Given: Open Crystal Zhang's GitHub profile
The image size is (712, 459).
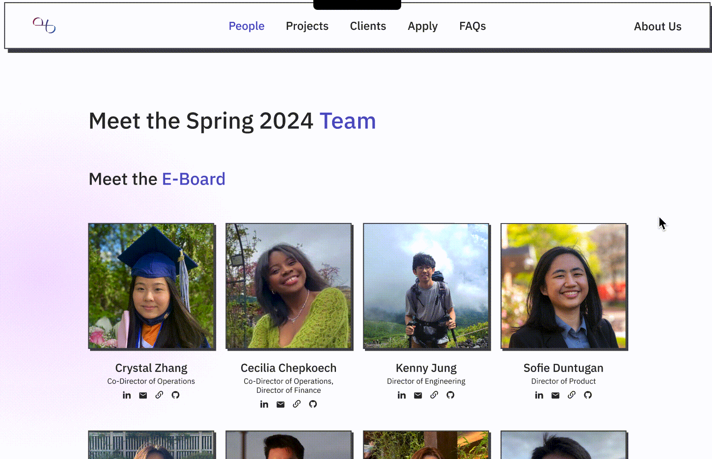Looking at the screenshot, I should 175,395.
